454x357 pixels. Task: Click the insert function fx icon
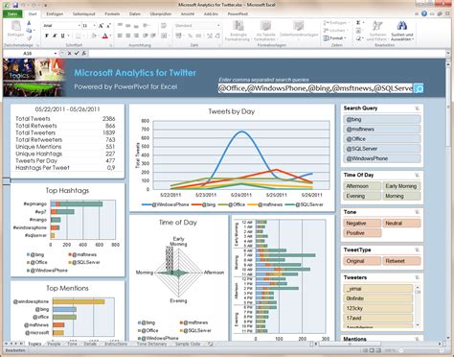pyautogui.click(x=84, y=54)
